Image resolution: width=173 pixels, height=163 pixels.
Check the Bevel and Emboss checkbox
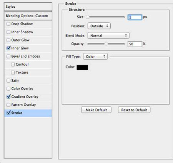pos(8,56)
